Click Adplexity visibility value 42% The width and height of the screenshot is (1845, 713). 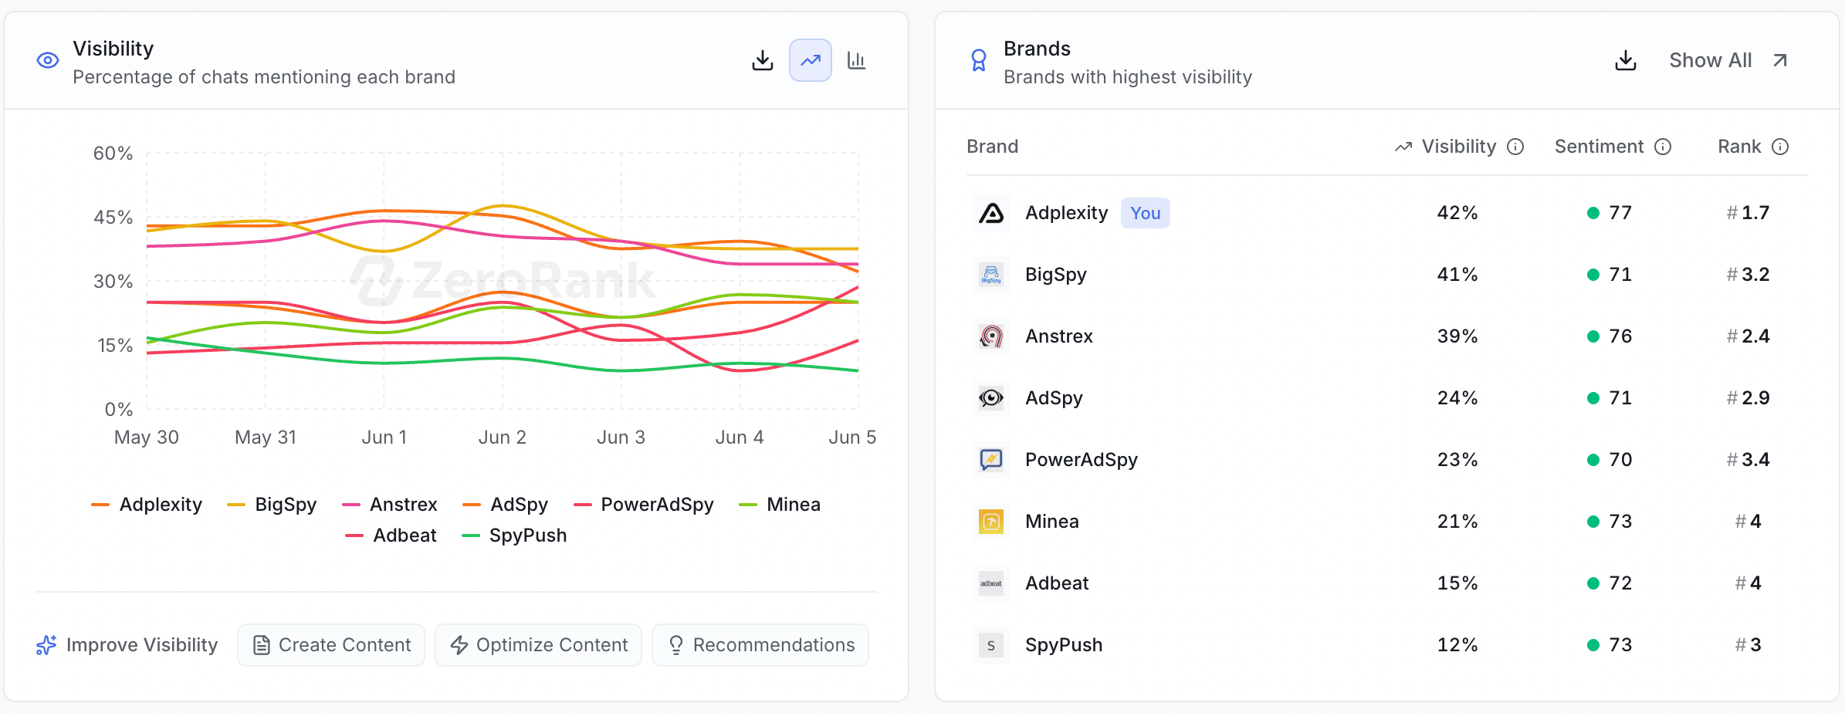[x=1457, y=213]
